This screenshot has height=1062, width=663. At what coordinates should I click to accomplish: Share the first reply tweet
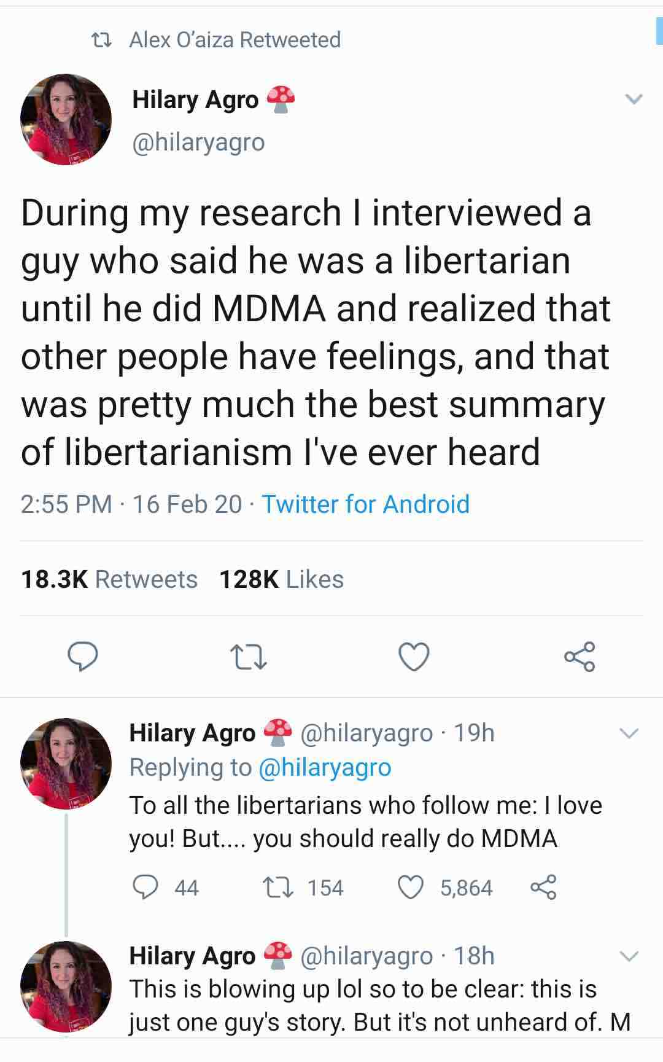(543, 887)
